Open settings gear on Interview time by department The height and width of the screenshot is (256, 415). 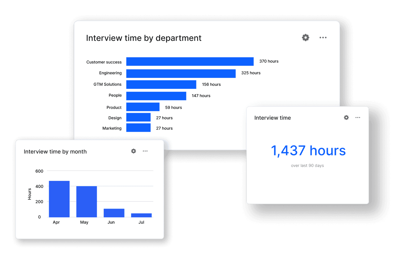305,38
